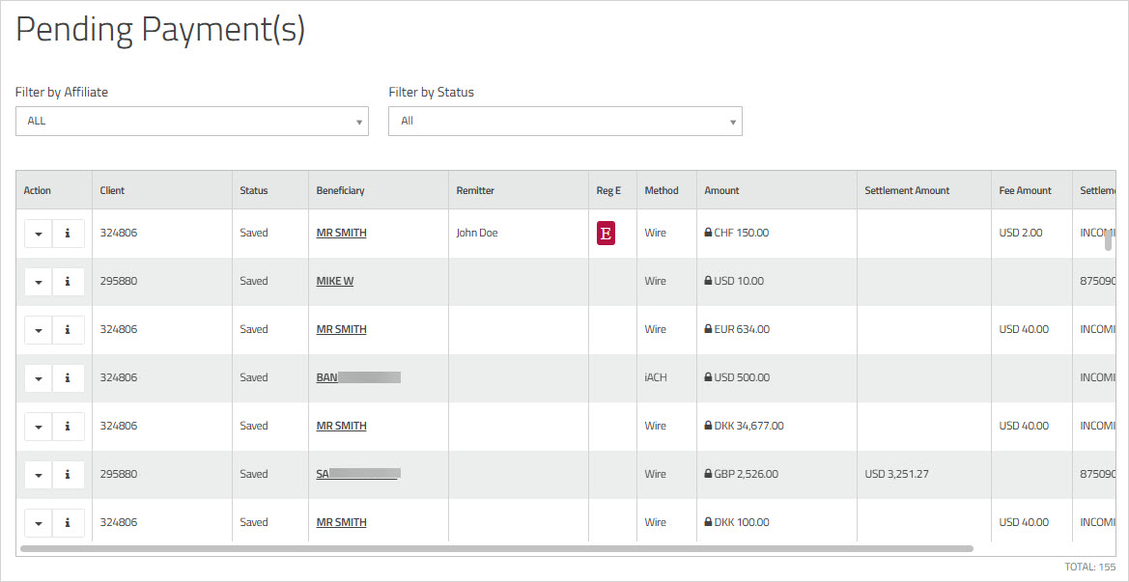Open info for the CHF 150.00 payment
Viewport: 1129px width, 582px height.
pyautogui.click(x=68, y=233)
